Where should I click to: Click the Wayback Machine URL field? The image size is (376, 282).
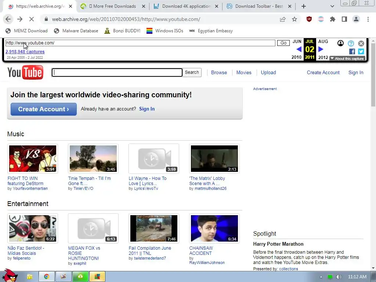(x=140, y=43)
